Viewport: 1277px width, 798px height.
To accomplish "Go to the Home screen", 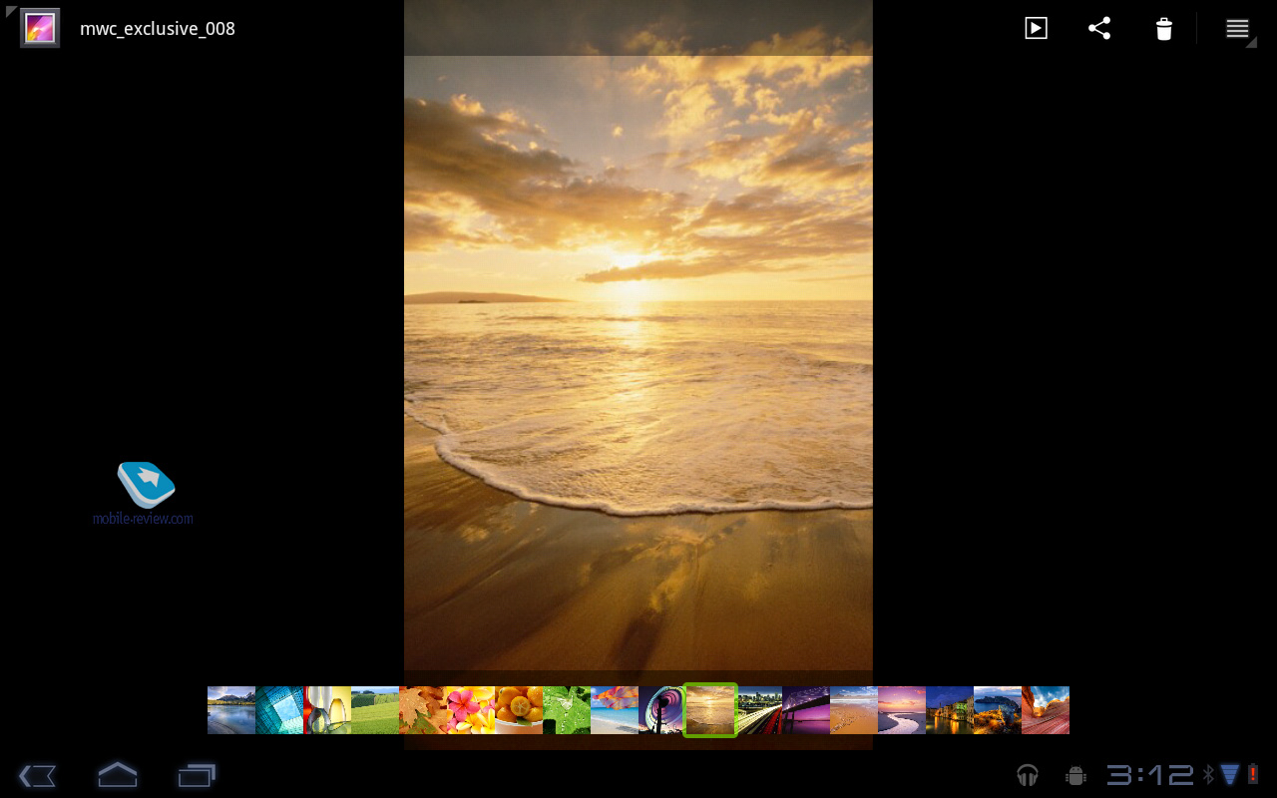I will [x=117, y=774].
